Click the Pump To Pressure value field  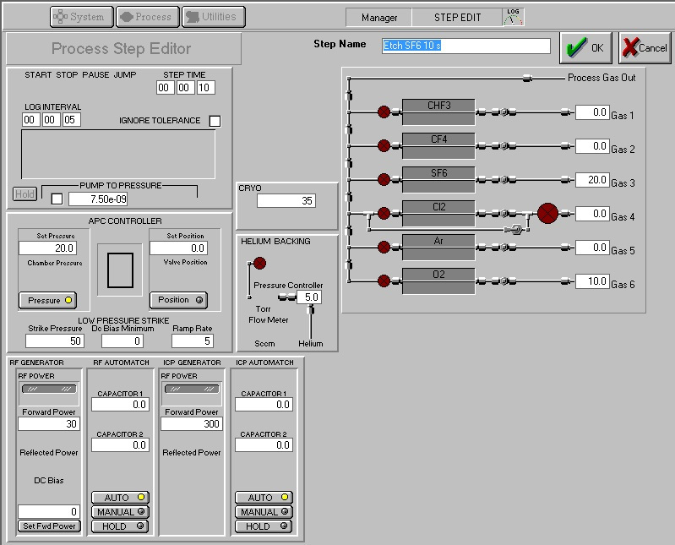tap(98, 199)
